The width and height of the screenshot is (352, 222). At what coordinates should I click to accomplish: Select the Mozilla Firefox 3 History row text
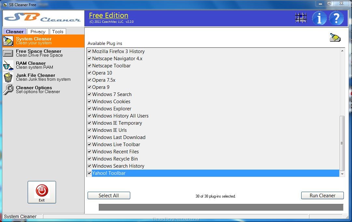pos(118,51)
